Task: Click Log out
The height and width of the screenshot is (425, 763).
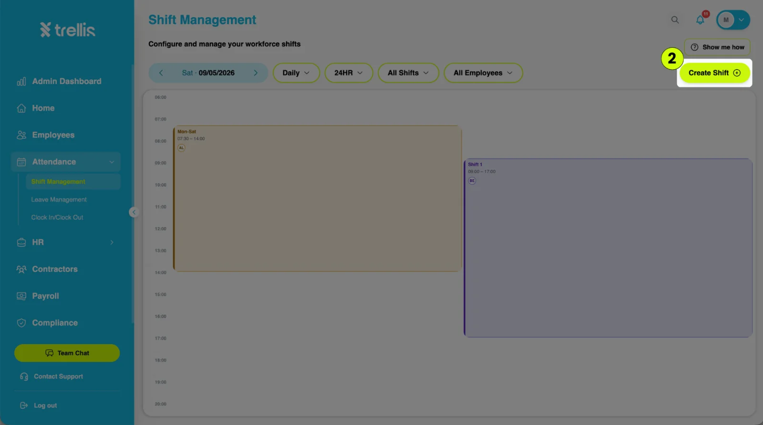Action: (45, 405)
